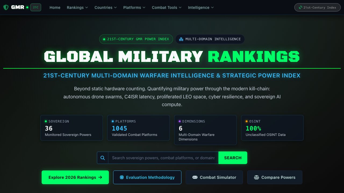
Task: Click the gamepad icon on Combat Simulator
Action: click(x=195, y=177)
